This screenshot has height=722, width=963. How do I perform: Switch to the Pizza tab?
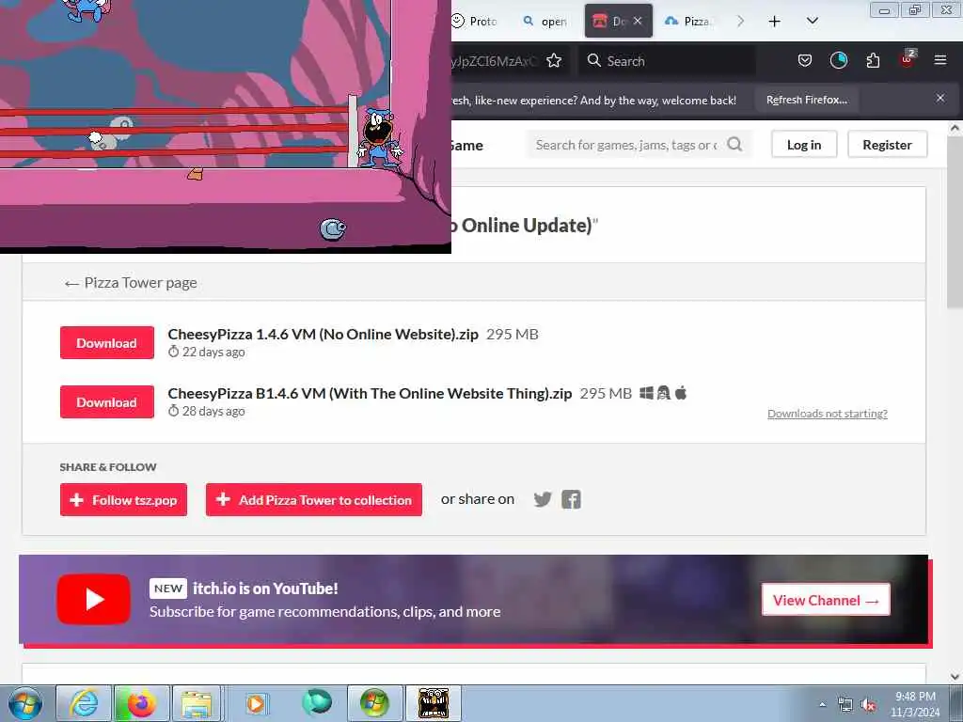687,22
